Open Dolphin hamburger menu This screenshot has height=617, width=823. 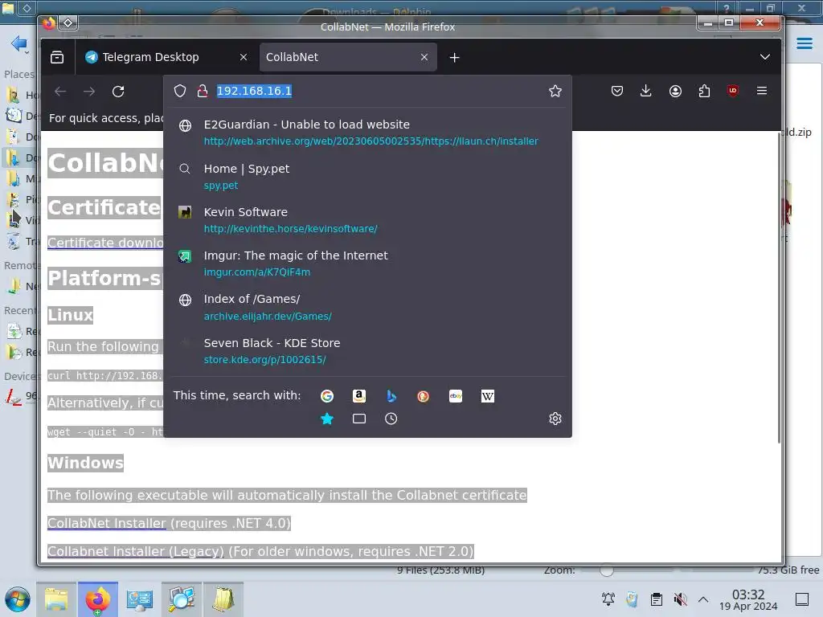804,43
